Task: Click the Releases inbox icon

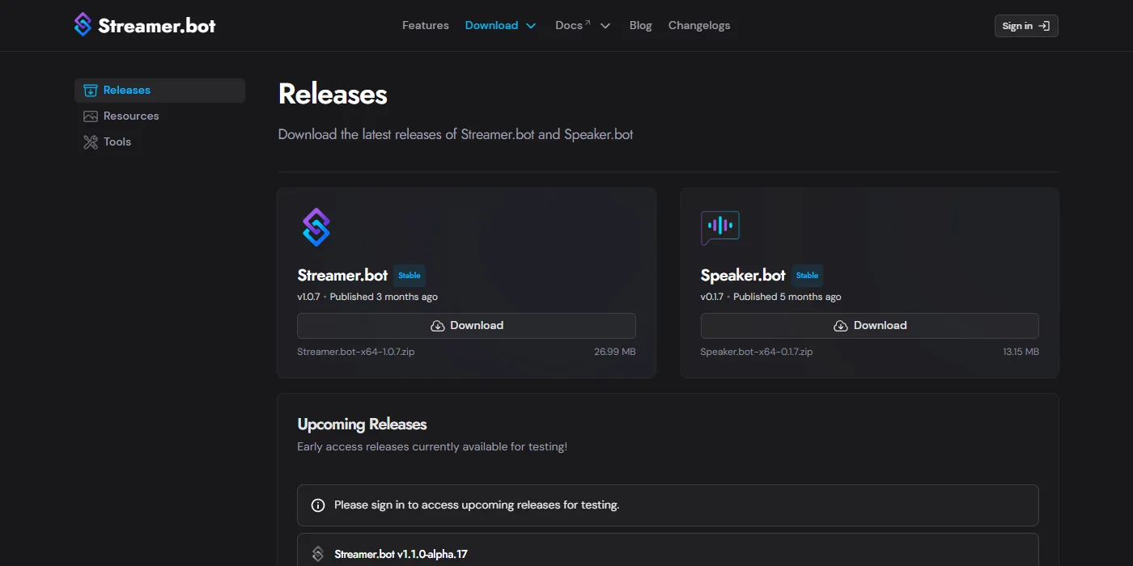Action: [x=91, y=91]
